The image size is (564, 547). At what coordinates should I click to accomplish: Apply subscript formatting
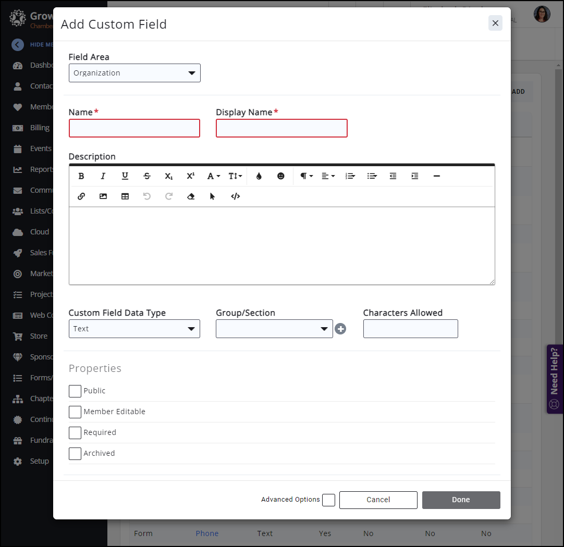coord(169,176)
